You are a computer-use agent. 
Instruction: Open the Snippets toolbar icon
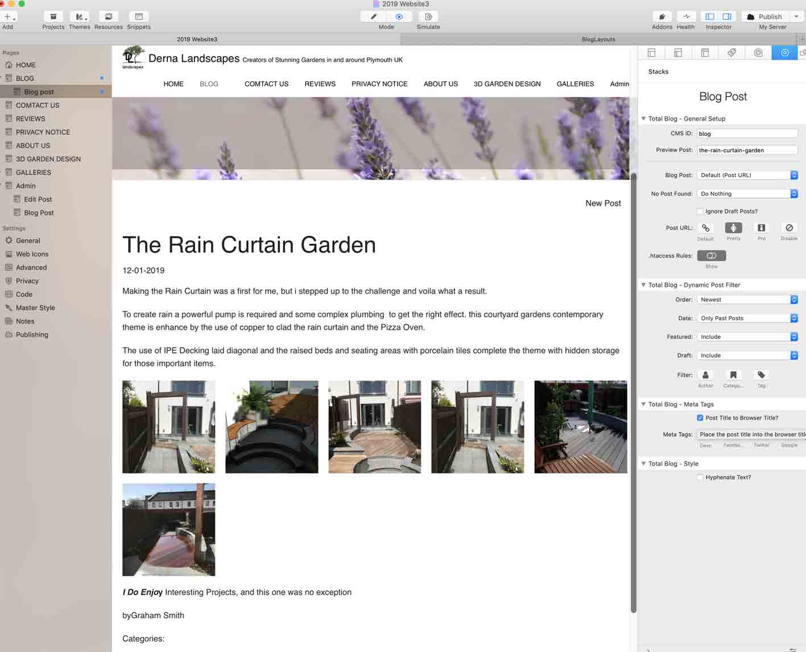[139, 16]
